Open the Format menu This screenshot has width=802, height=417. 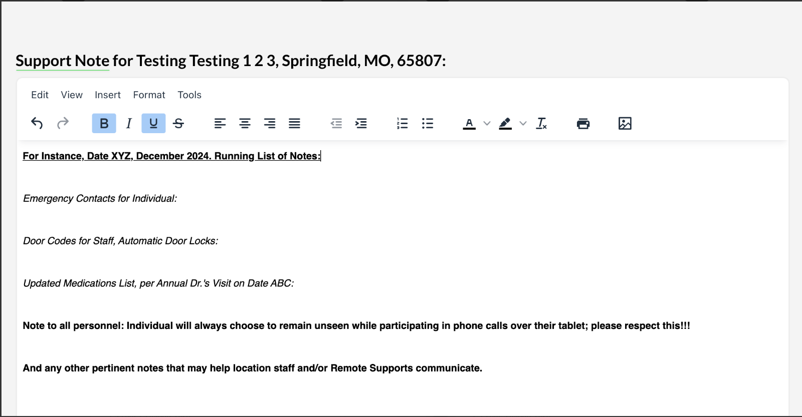[149, 95]
